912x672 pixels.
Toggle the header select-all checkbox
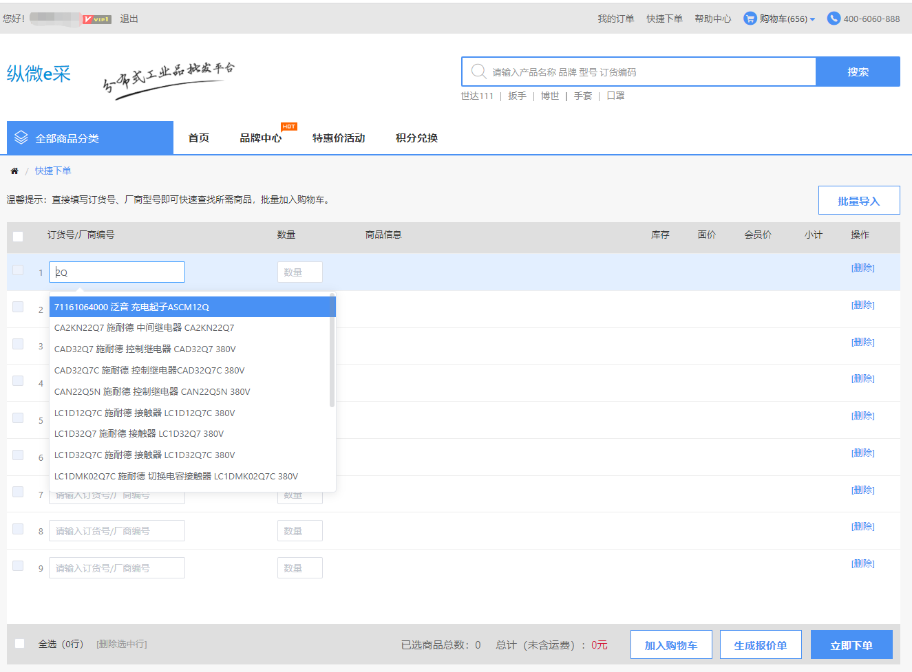pyautogui.click(x=18, y=236)
